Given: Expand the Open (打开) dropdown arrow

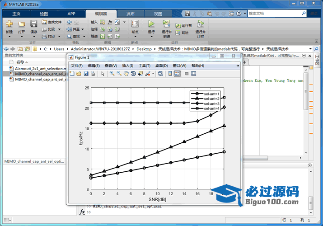Looking at the screenshot, I should tap(22, 37).
